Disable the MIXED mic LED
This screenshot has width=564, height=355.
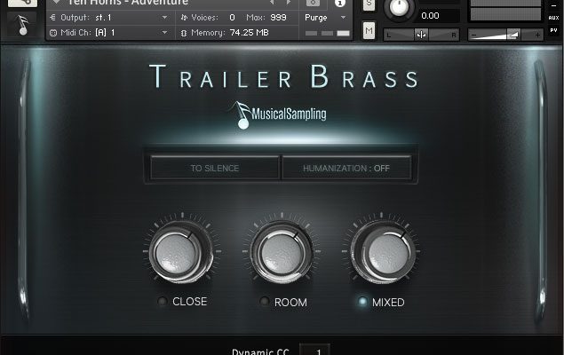361,303
